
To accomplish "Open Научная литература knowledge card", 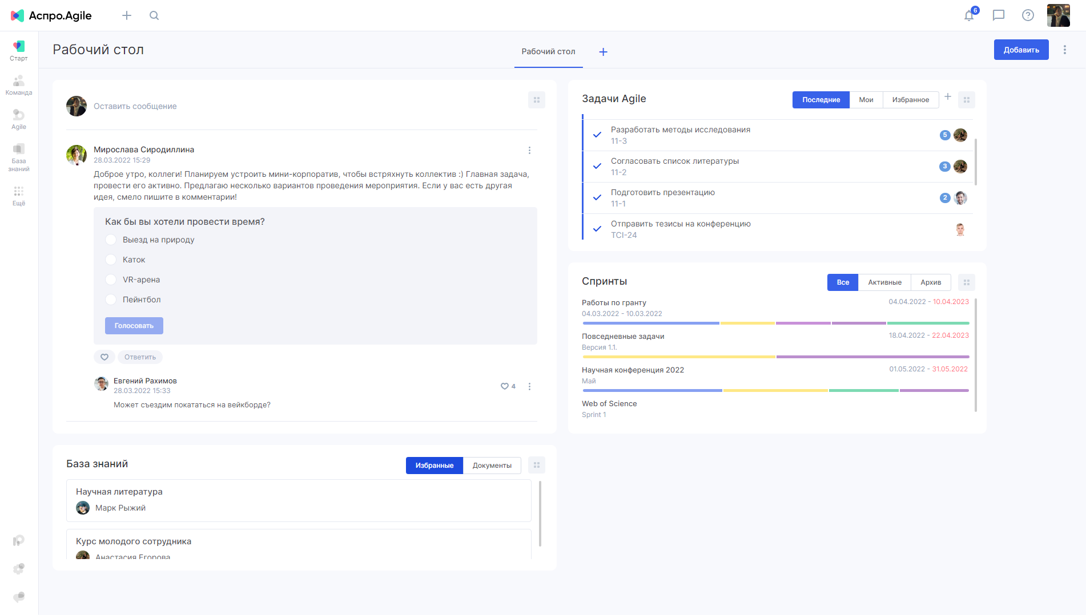I will click(x=299, y=500).
